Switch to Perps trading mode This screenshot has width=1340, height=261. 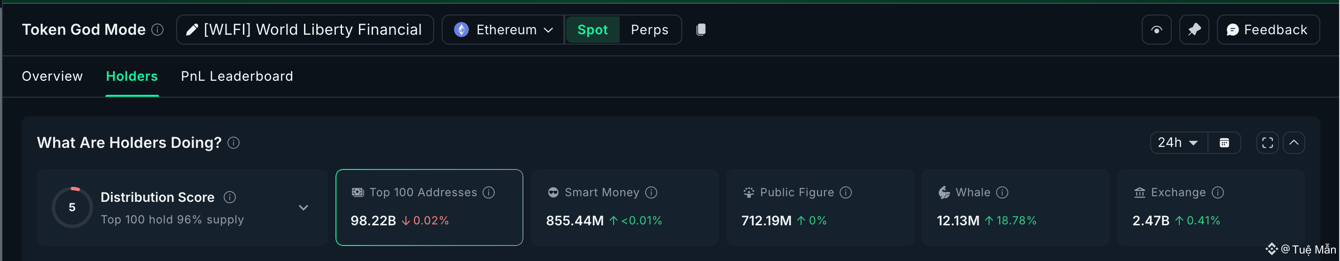tap(649, 30)
